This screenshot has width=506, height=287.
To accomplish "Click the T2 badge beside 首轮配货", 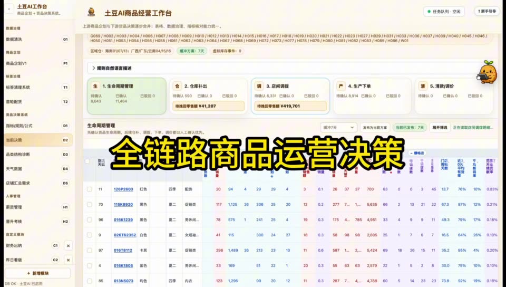I will point(65,102).
